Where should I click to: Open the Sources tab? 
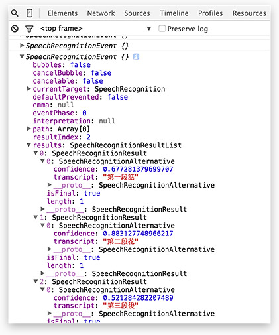[137, 13]
